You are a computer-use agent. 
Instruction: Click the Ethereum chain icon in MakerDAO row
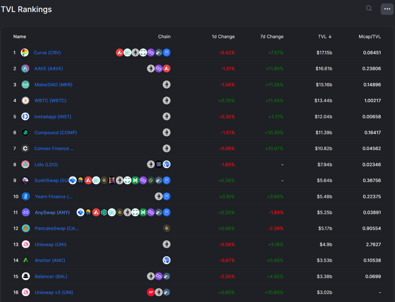pos(166,84)
